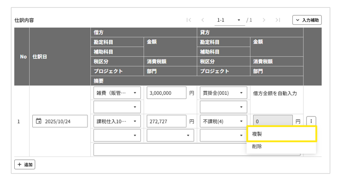Add a new journal row with 追加
The width and height of the screenshot is (343, 180).
click(25, 164)
